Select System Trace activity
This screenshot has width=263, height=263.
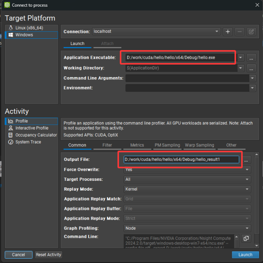pyautogui.click(x=28, y=142)
